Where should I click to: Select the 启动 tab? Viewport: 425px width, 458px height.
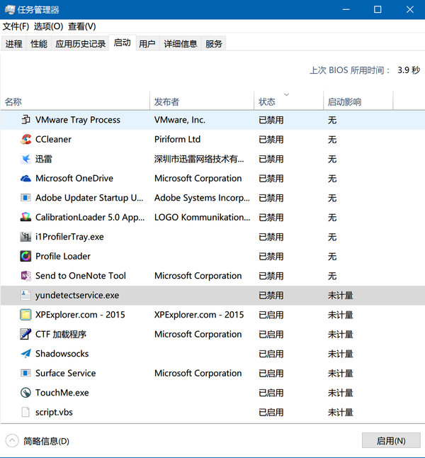pyautogui.click(x=123, y=43)
